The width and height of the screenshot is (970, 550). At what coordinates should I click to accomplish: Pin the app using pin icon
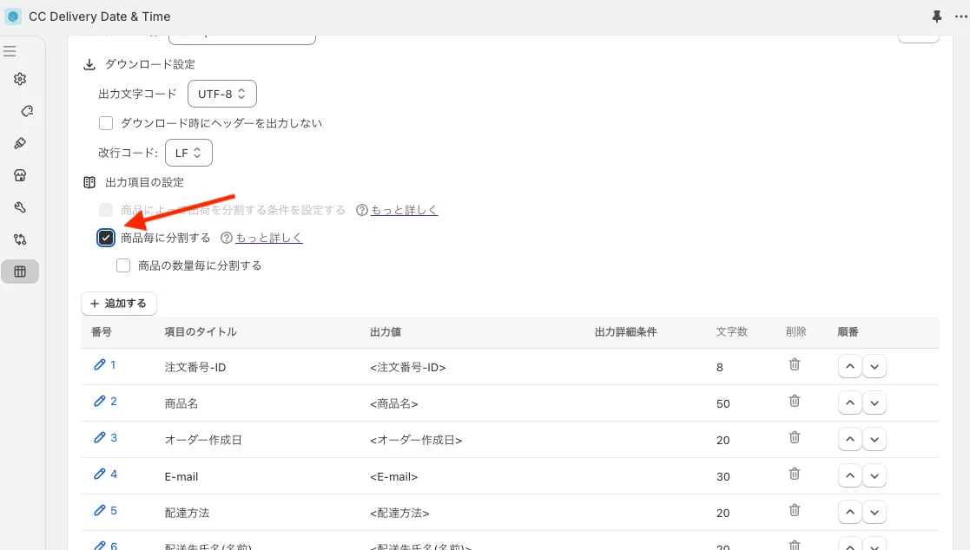click(936, 16)
